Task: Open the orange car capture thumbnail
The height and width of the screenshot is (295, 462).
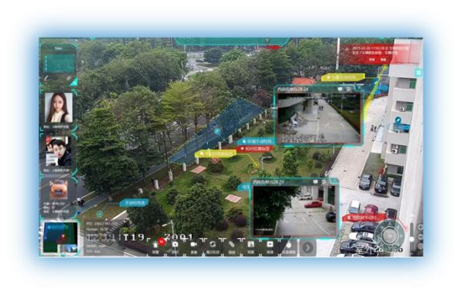Action: pyautogui.click(x=59, y=190)
